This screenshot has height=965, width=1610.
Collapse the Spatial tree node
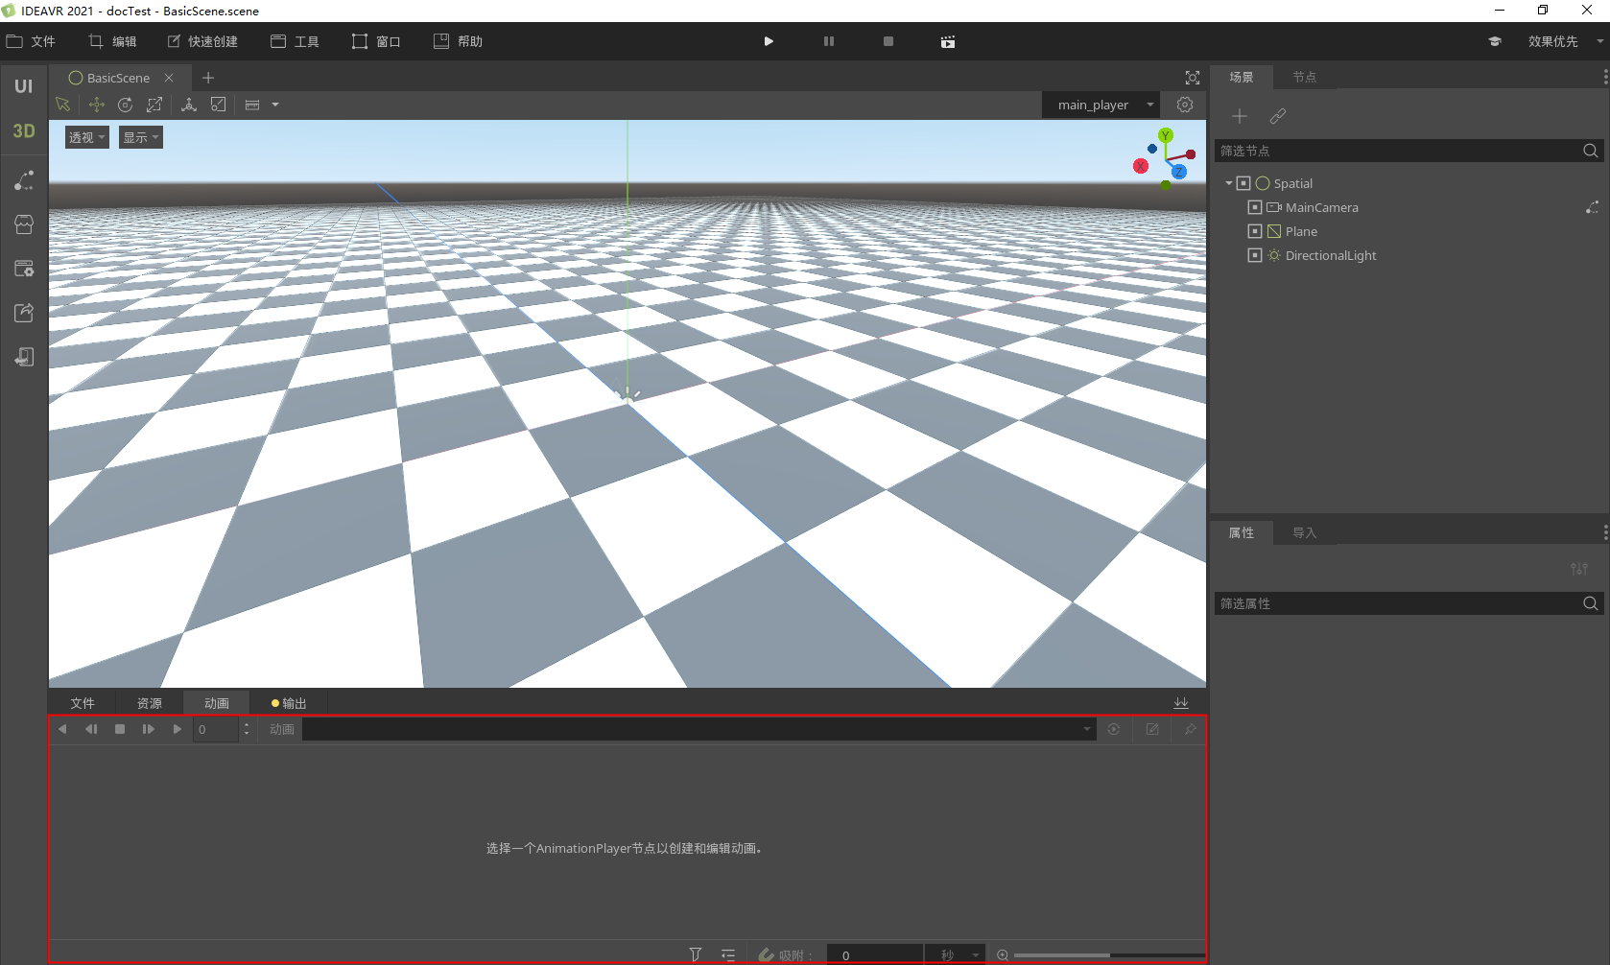tap(1228, 183)
